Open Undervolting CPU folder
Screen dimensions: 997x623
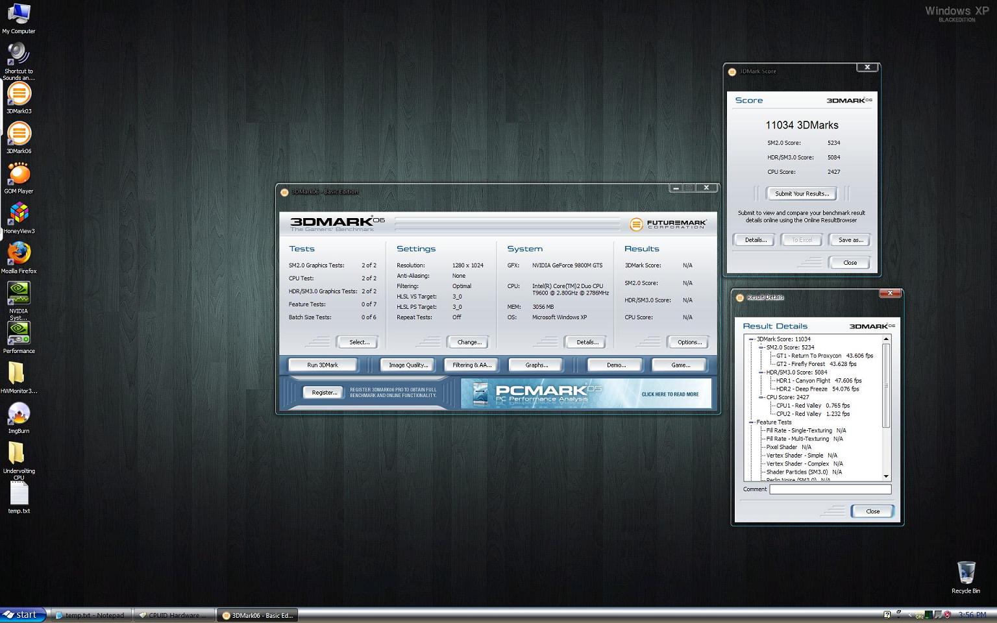click(19, 461)
